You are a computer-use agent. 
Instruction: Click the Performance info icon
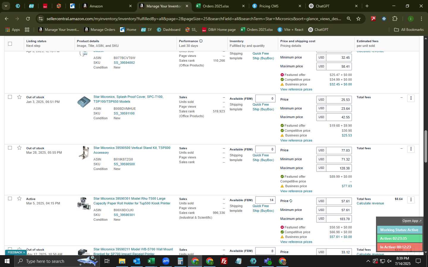point(201,41)
